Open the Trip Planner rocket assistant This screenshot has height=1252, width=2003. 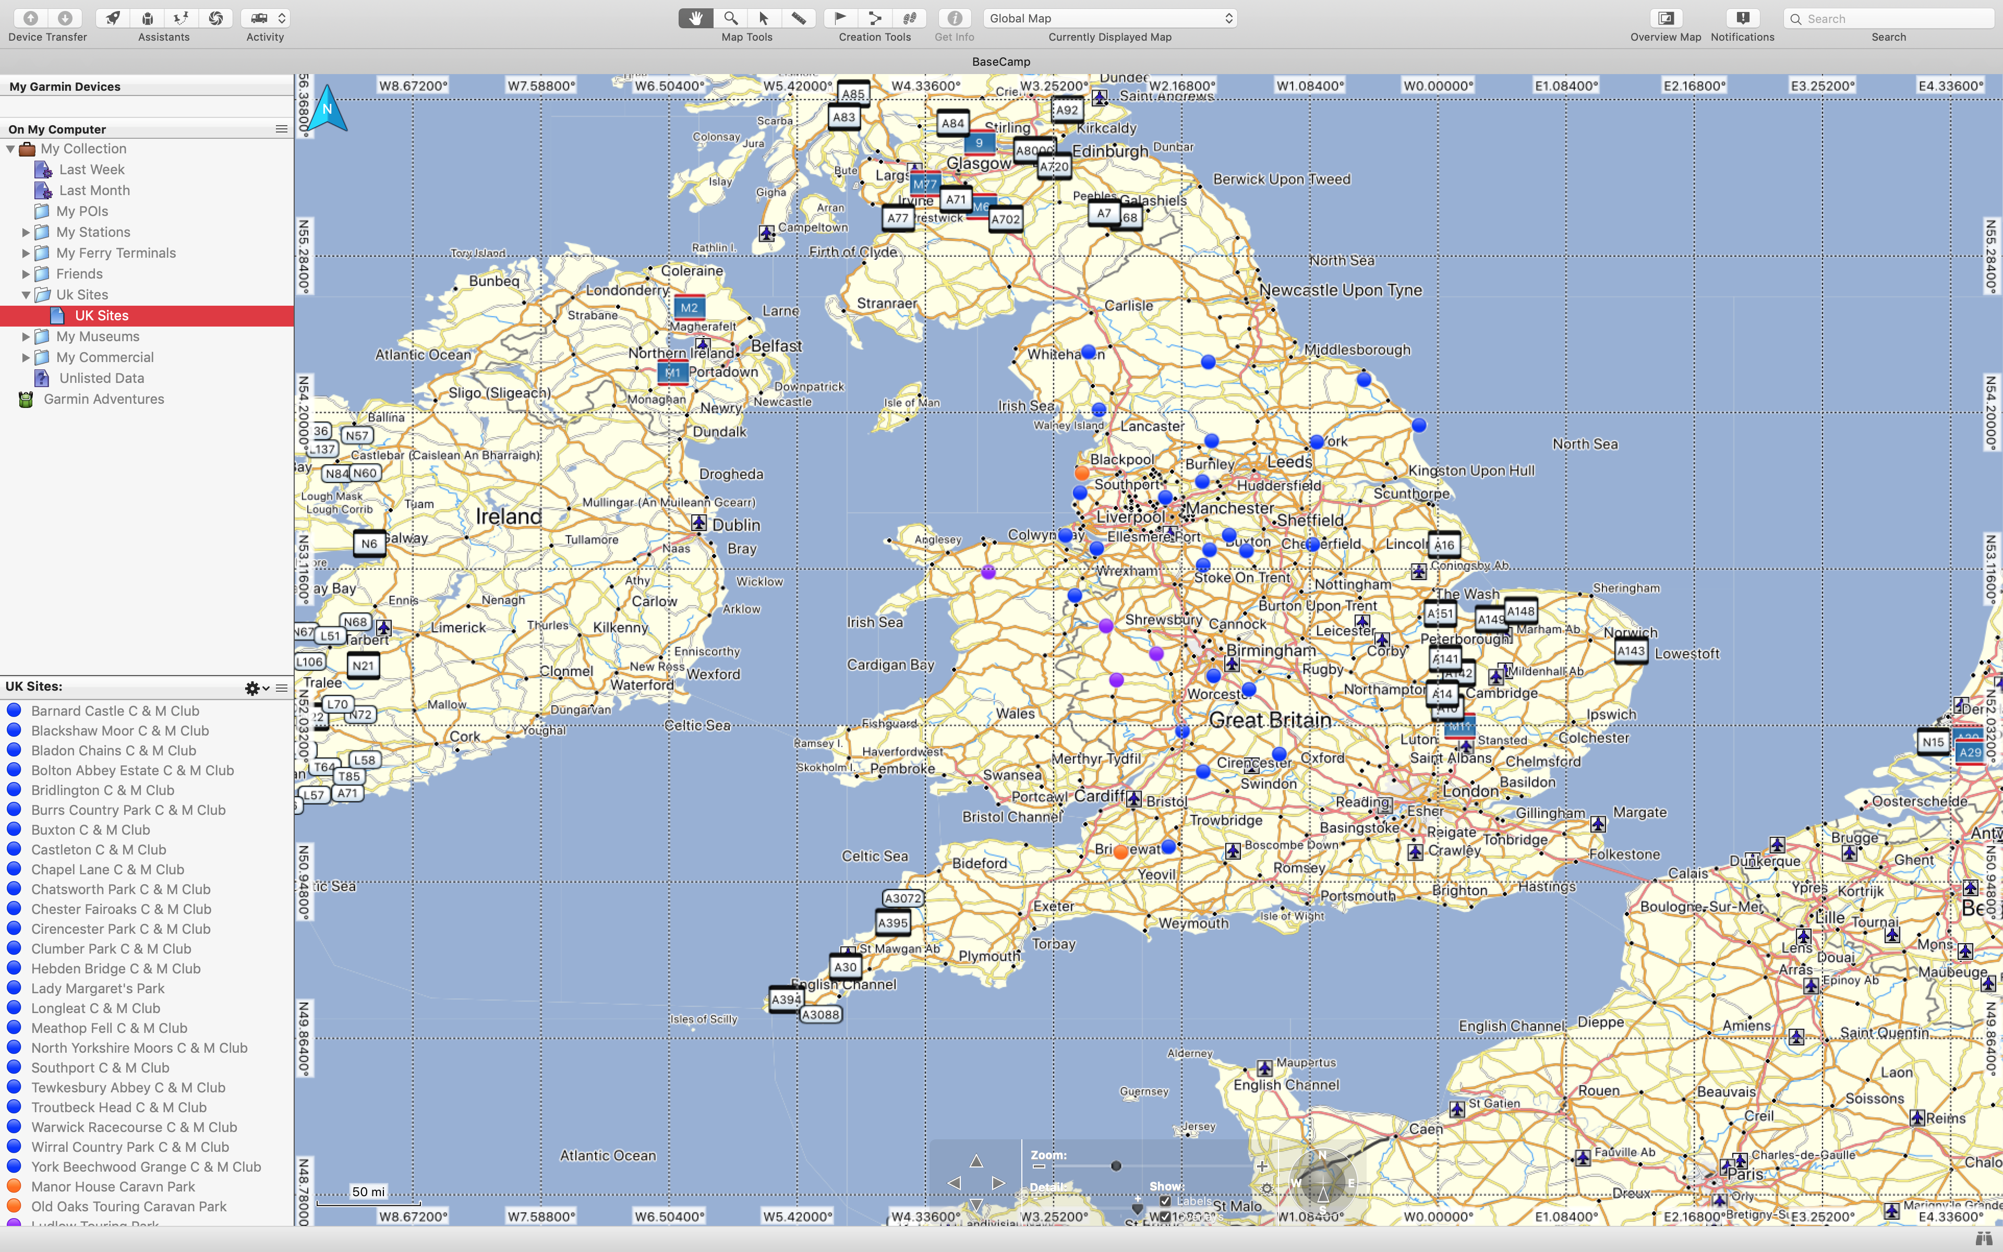click(113, 17)
